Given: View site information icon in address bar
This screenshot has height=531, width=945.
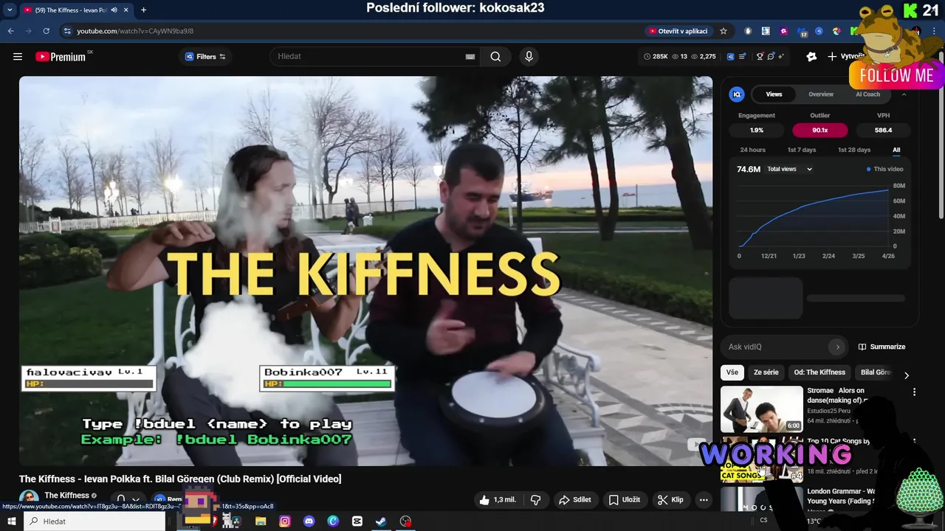Looking at the screenshot, I should (x=67, y=31).
